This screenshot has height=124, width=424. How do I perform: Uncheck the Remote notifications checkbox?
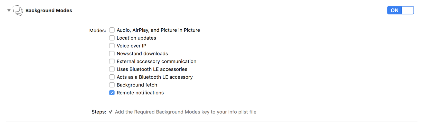[x=112, y=93]
